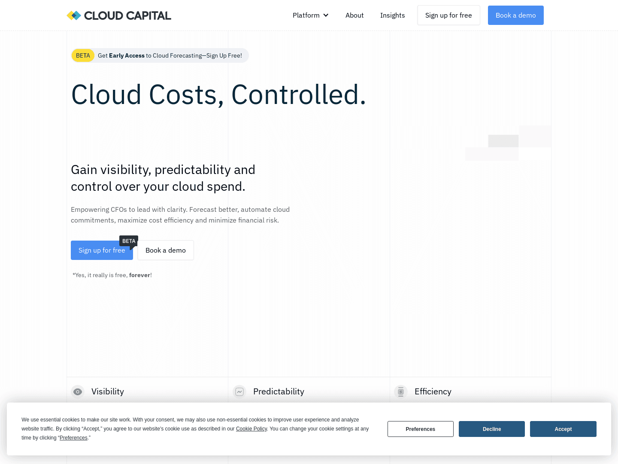Accept cookies in the consent banner
The width and height of the screenshot is (618, 464).
[x=563, y=429]
